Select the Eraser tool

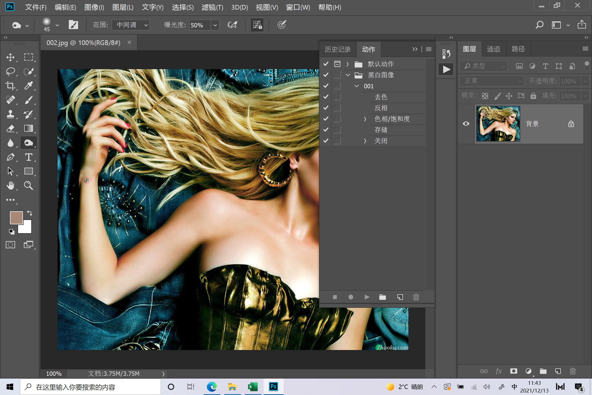pos(10,128)
